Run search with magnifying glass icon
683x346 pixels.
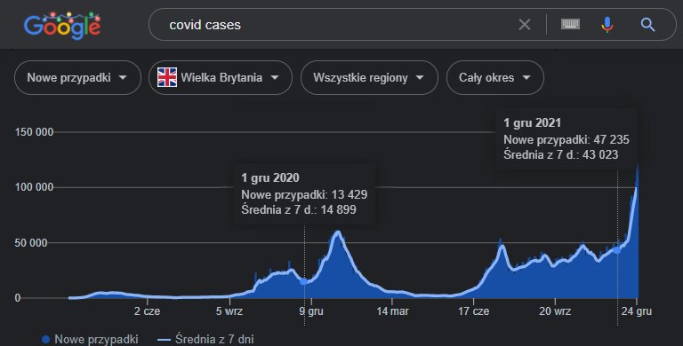click(x=647, y=25)
